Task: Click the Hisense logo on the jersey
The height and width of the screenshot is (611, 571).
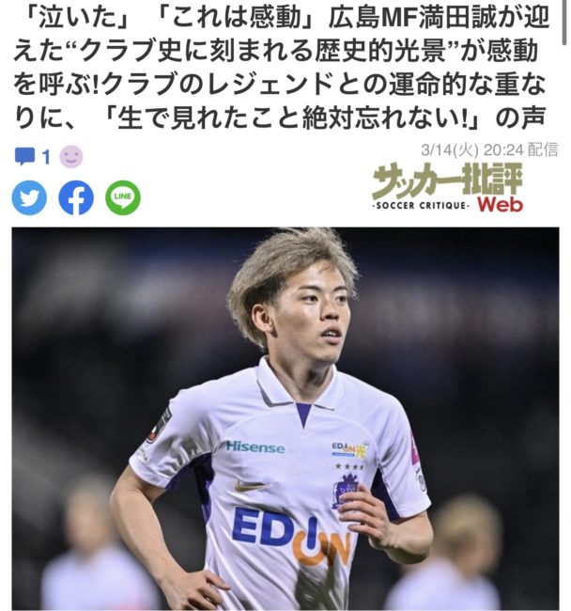Action: point(255,446)
